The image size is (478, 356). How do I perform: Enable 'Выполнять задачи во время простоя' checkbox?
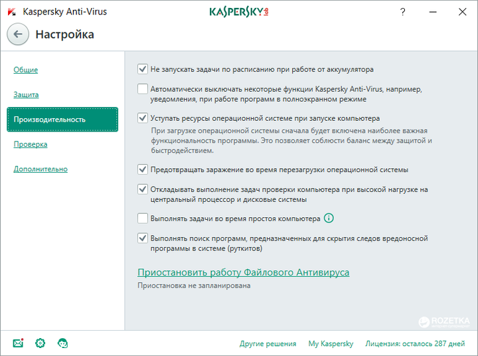coord(143,218)
